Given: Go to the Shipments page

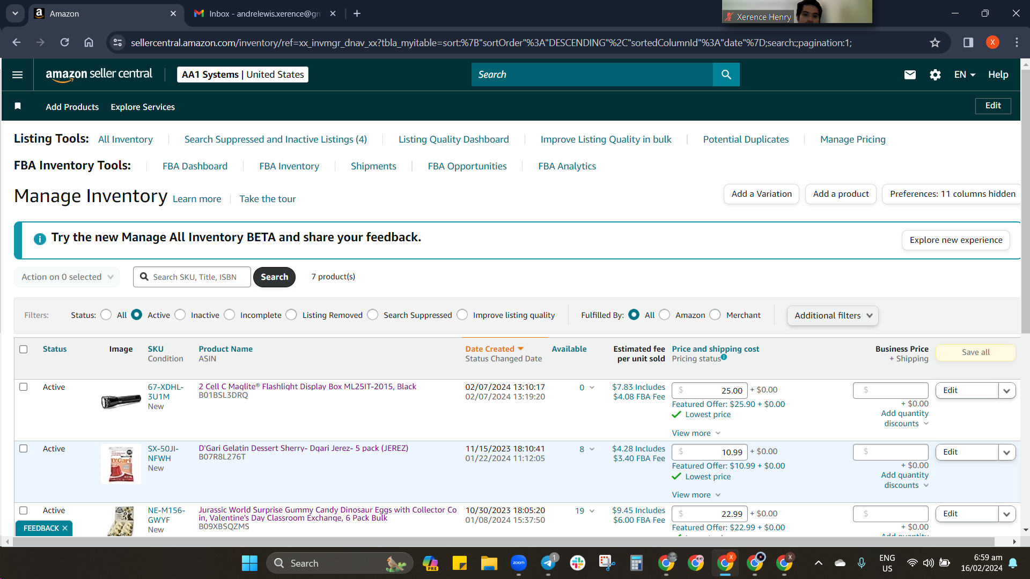Looking at the screenshot, I should click(373, 166).
